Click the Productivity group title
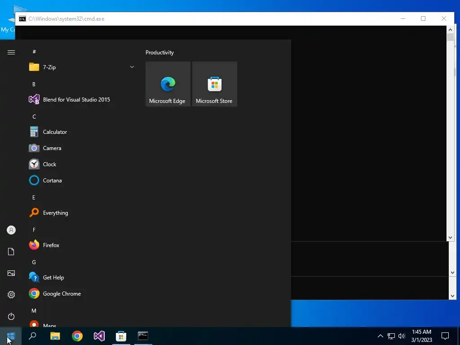 point(159,53)
